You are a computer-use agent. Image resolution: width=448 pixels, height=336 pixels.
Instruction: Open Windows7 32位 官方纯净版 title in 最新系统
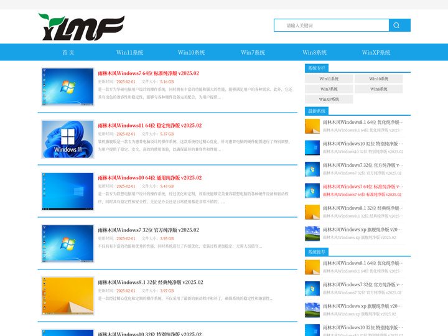pos(363,165)
